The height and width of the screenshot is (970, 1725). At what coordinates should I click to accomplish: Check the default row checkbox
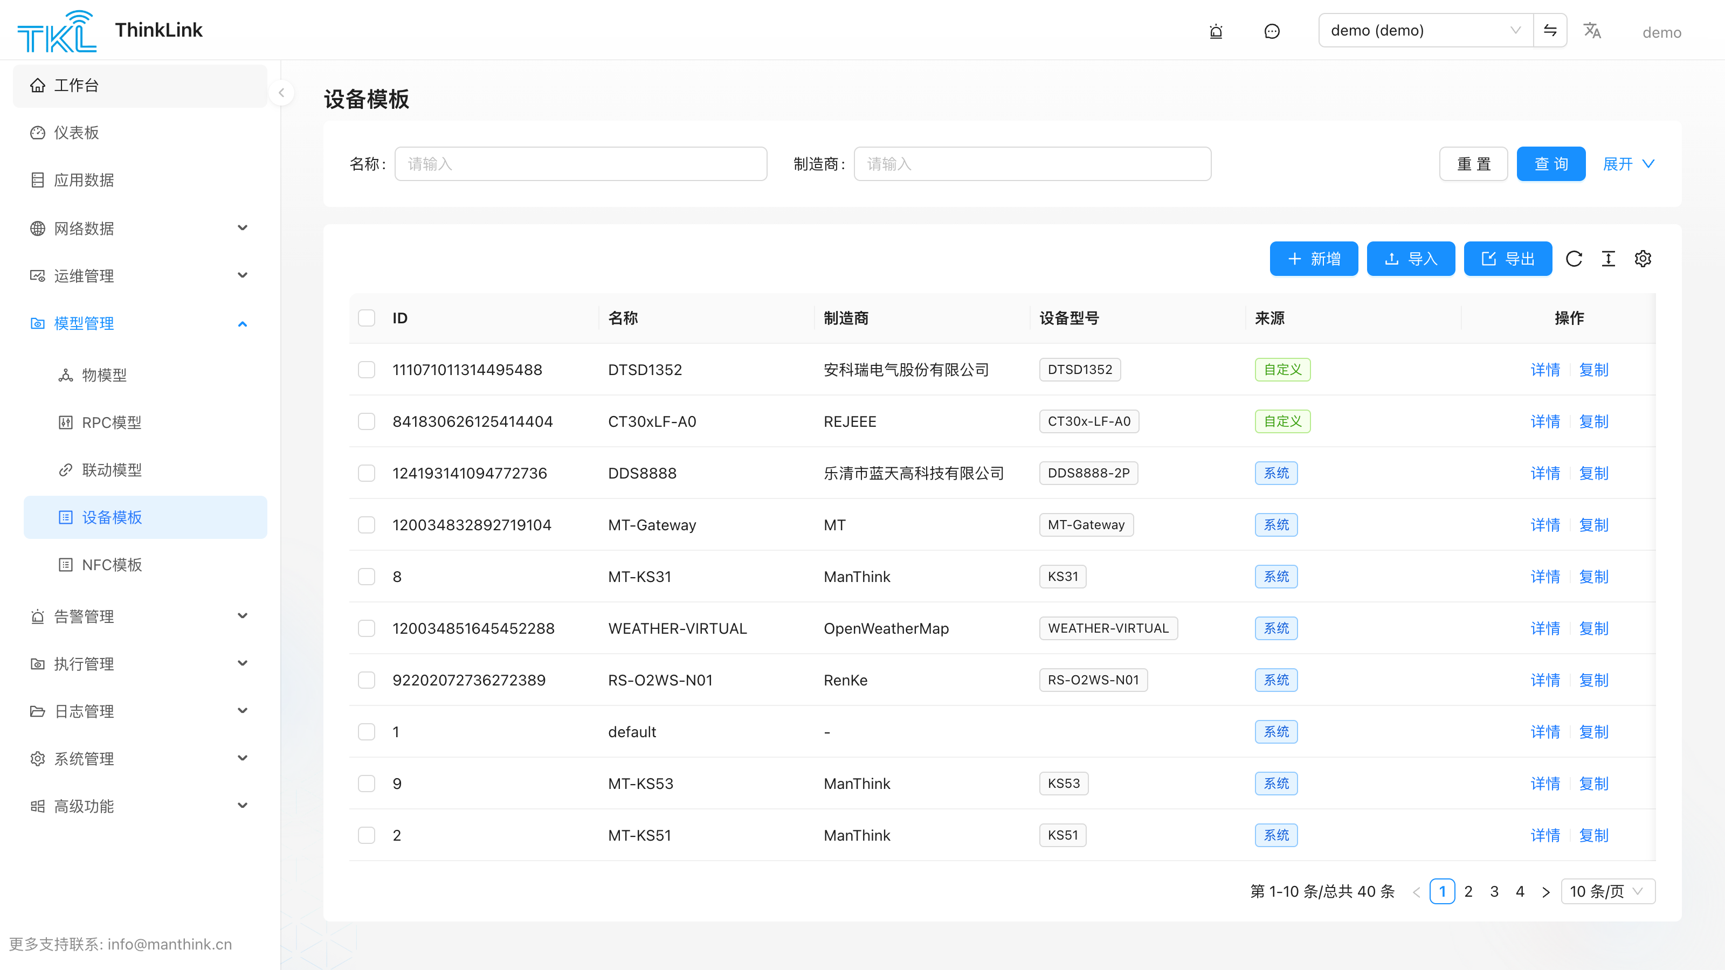[x=367, y=732]
